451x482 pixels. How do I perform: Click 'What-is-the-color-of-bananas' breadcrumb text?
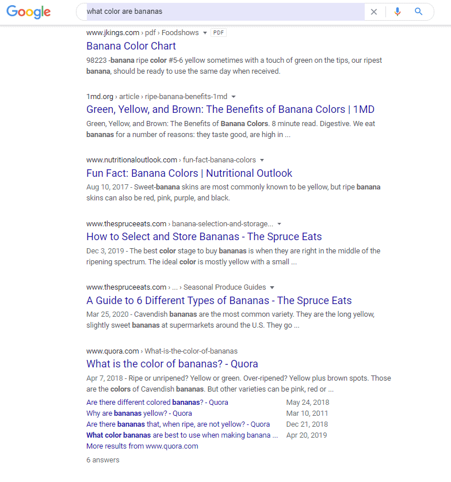click(191, 351)
